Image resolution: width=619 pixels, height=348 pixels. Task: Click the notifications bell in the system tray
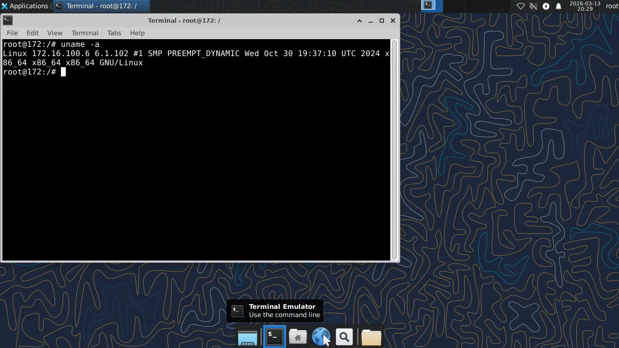[559, 6]
